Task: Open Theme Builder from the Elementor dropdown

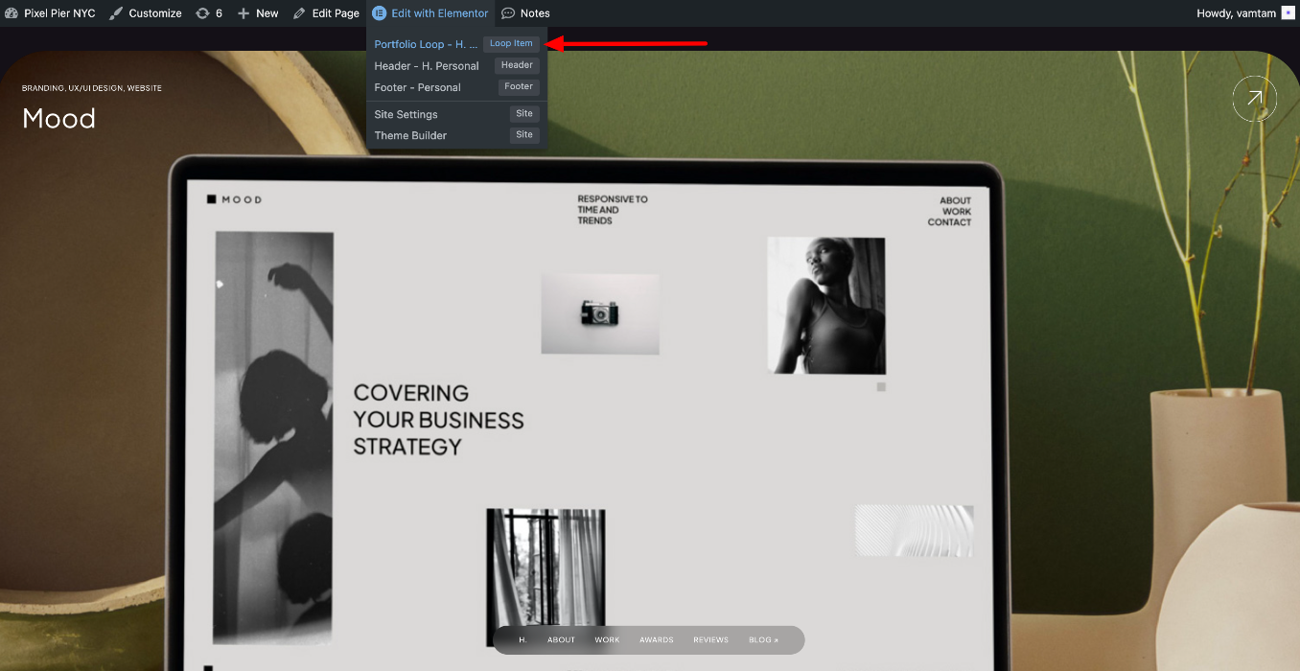Action: tap(410, 135)
